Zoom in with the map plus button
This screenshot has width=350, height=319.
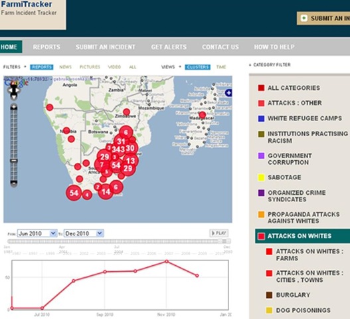pyautogui.click(x=14, y=107)
